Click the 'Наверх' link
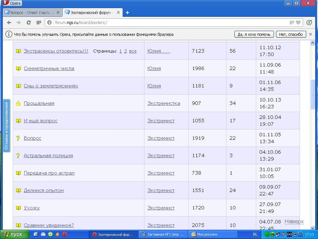Viewport: 318px width, 239px height. [294, 221]
